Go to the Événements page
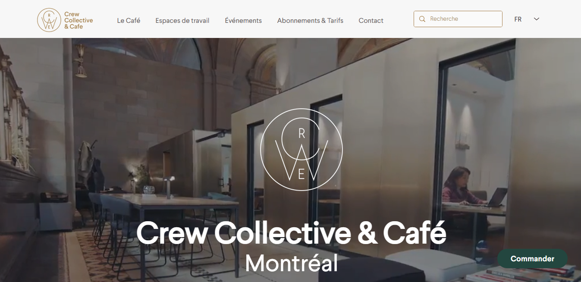Viewport: 581px width, 282px height. (243, 20)
